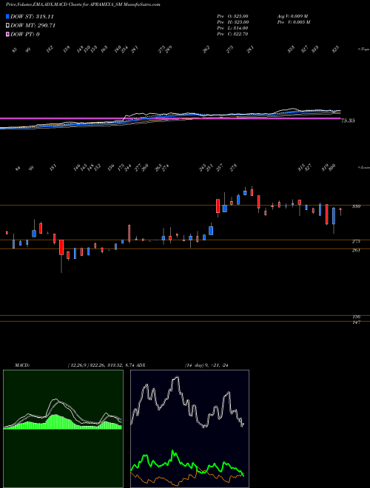
Task: Click the 335 label in the Tops row
Action: click(291, 50)
